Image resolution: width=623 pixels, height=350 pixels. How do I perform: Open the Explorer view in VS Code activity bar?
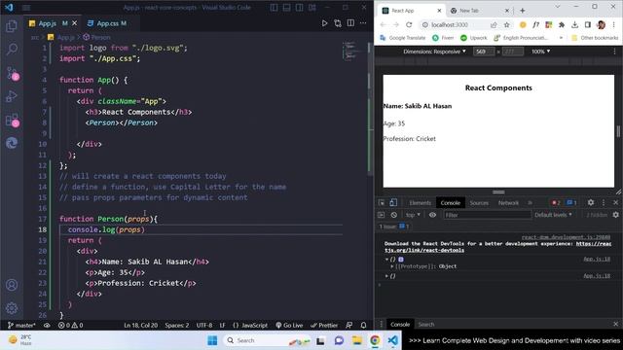pos(12,26)
